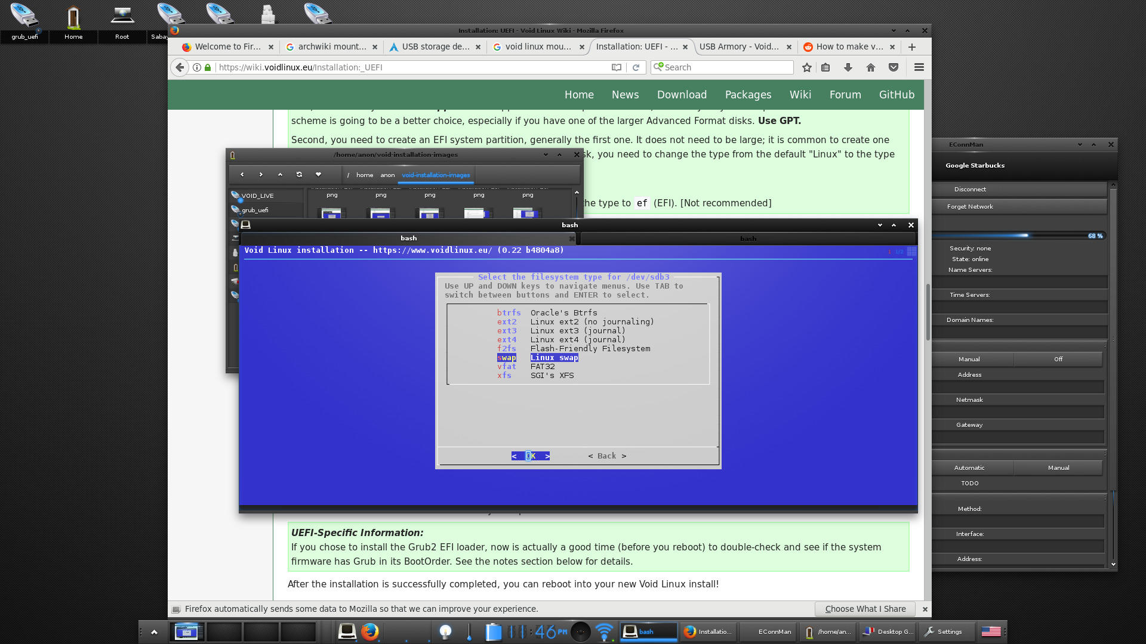
Task: Open the battery shelf gadget
Action: click(x=493, y=631)
